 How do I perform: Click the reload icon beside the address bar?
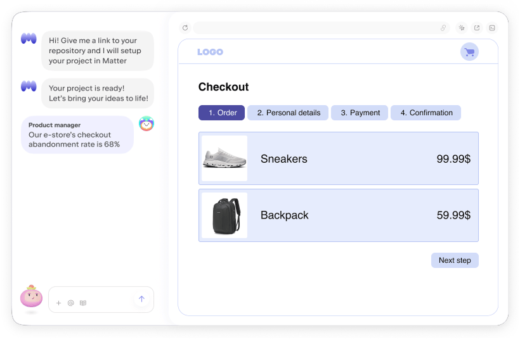pos(185,28)
